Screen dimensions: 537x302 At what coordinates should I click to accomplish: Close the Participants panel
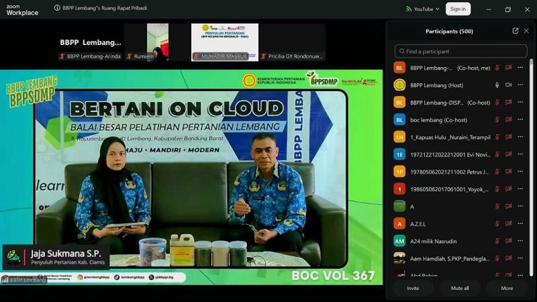(526, 31)
